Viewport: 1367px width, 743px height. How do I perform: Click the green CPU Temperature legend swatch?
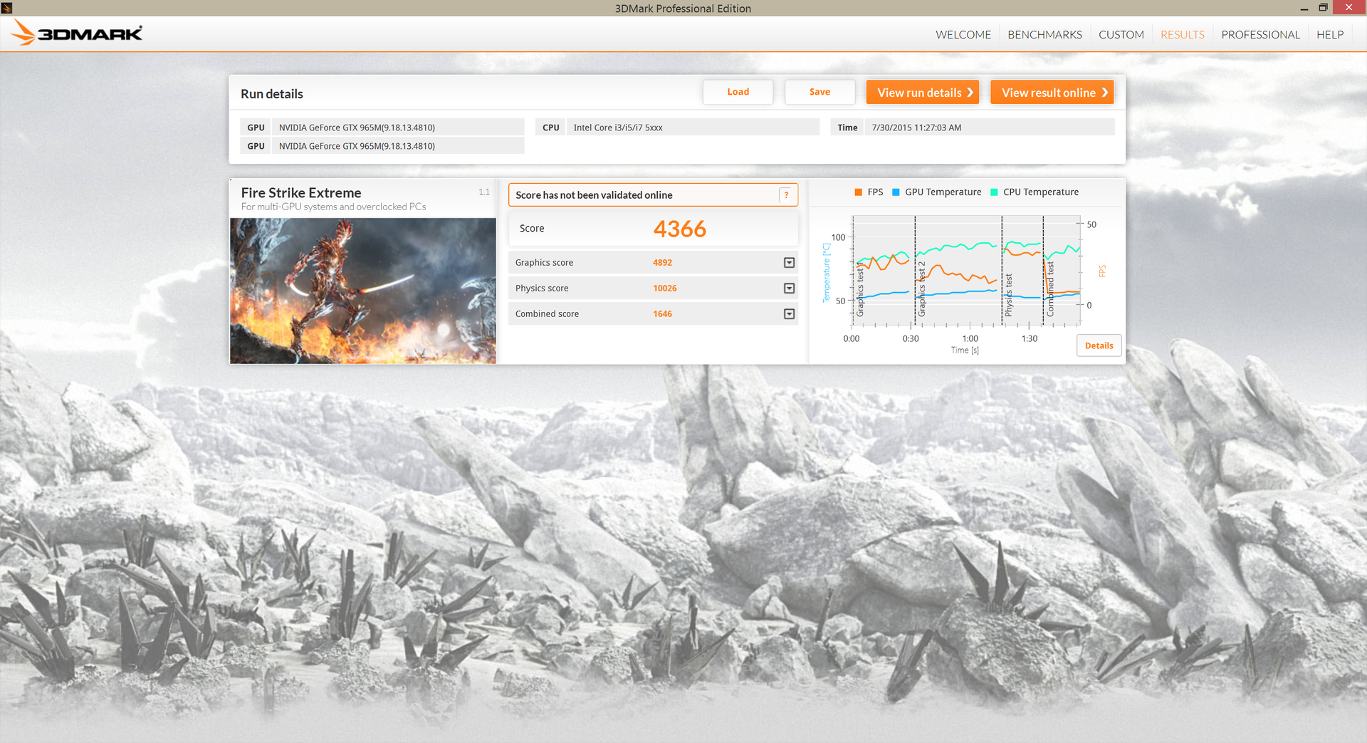pyautogui.click(x=995, y=192)
